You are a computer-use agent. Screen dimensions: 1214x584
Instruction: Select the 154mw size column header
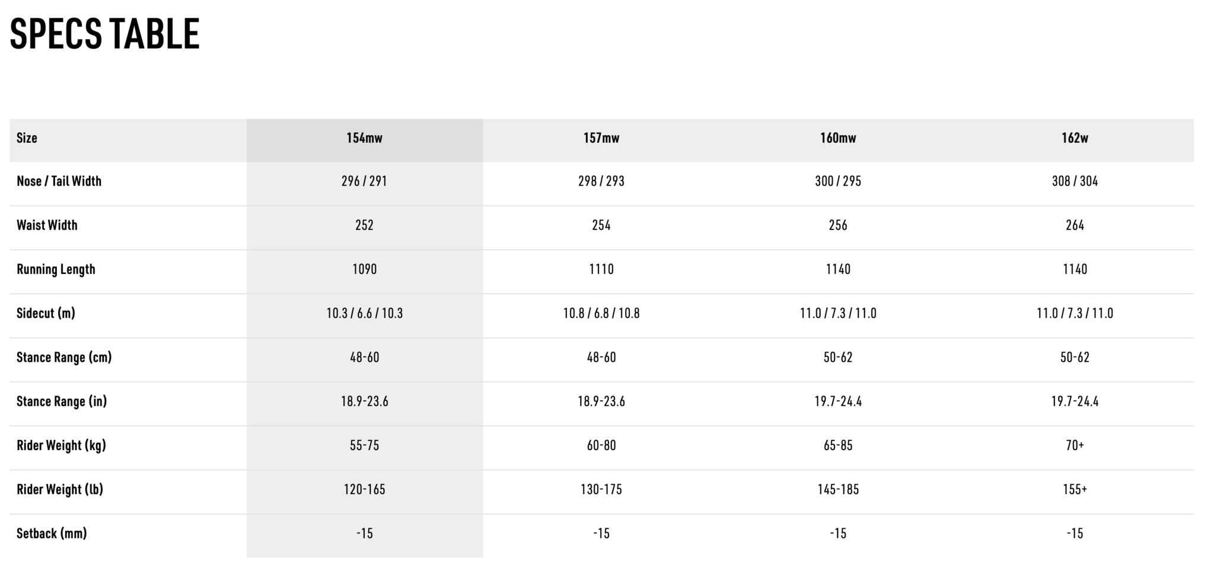coord(364,138)
